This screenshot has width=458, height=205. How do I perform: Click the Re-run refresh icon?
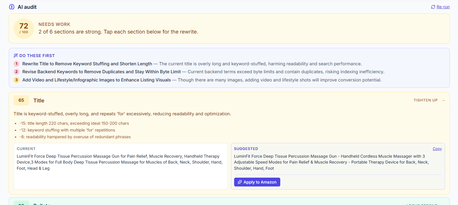(x=433, y=7)
